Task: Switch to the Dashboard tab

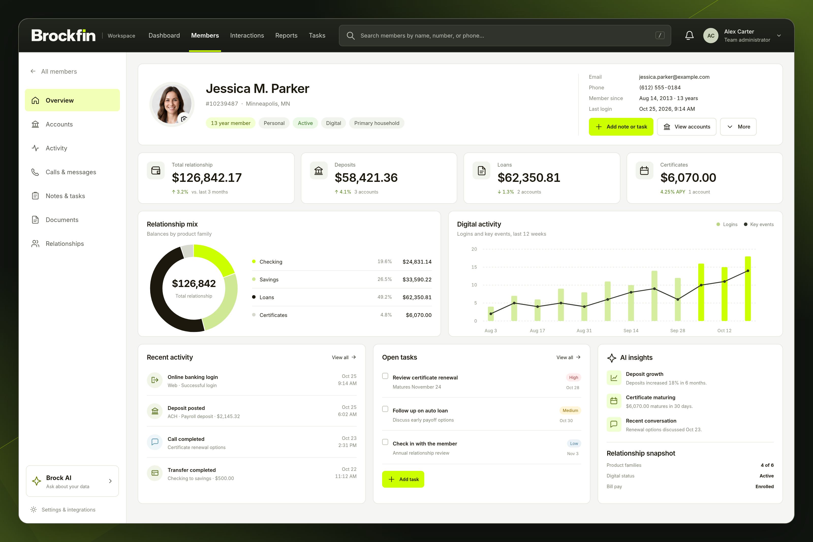Action: click(x=164, y=35)
